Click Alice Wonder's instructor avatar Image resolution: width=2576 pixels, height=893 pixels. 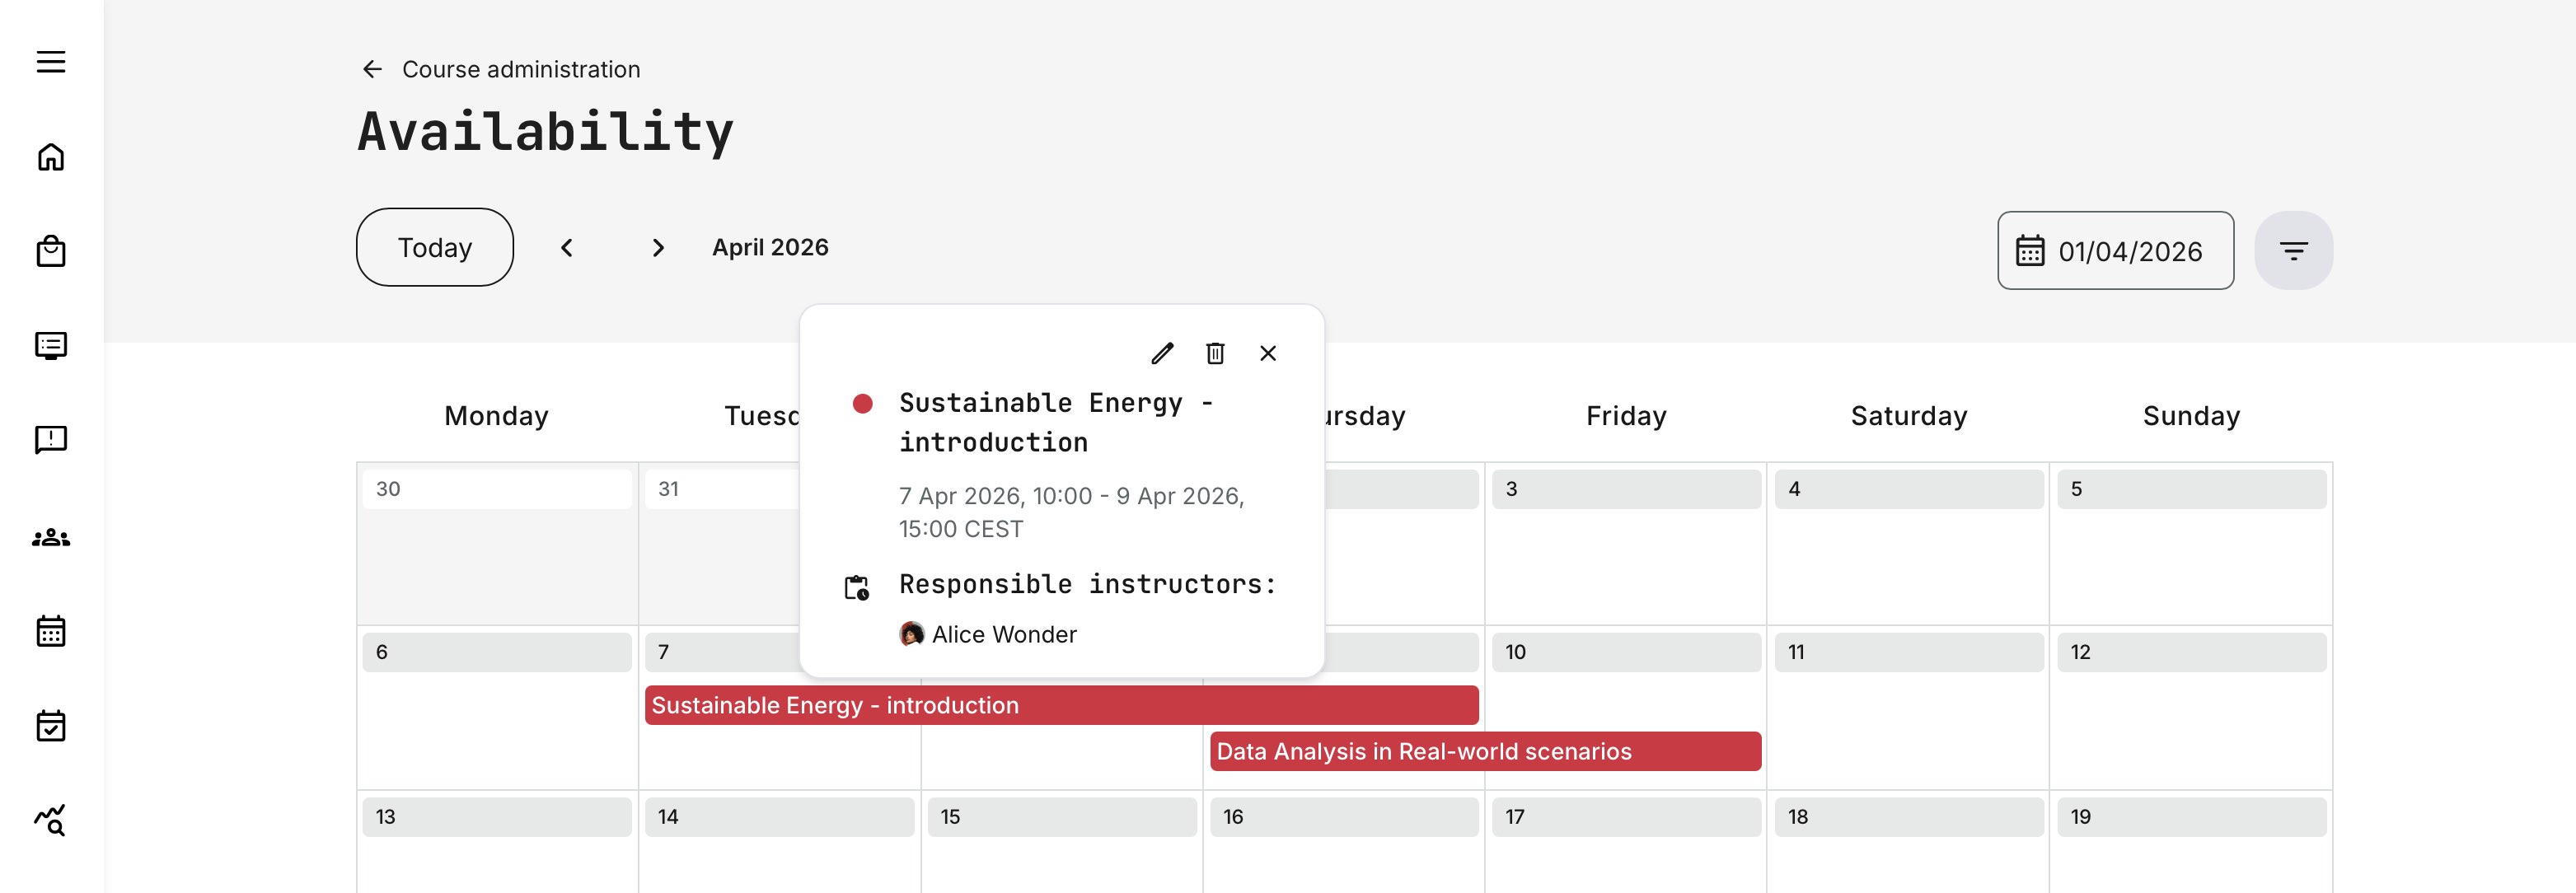click(912, 634)
